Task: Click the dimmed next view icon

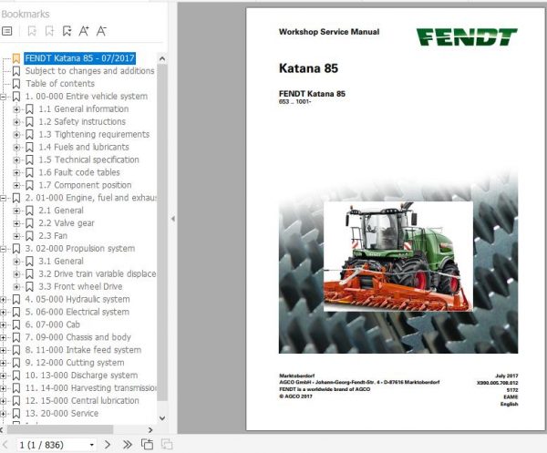Action: tap(167, 444)
